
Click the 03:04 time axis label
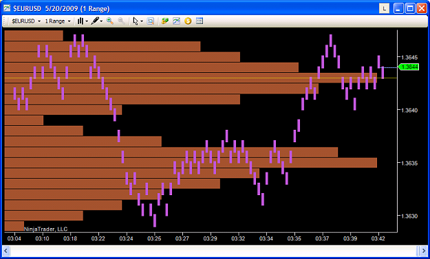coord(14,238)
